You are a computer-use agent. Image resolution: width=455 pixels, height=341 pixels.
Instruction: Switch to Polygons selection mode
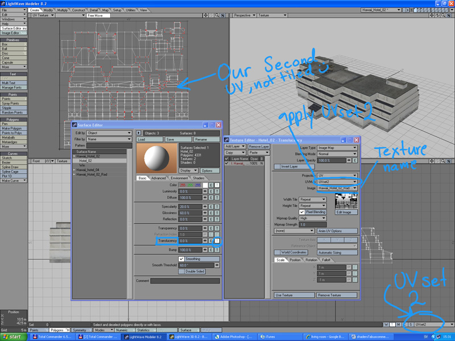[x=60, y=330]
